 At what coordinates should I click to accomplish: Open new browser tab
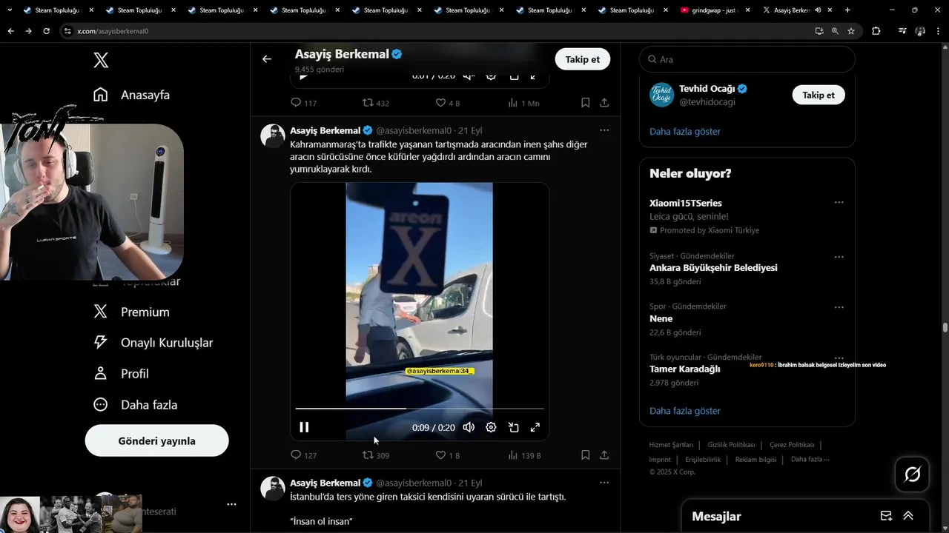(x=847, y=10)
